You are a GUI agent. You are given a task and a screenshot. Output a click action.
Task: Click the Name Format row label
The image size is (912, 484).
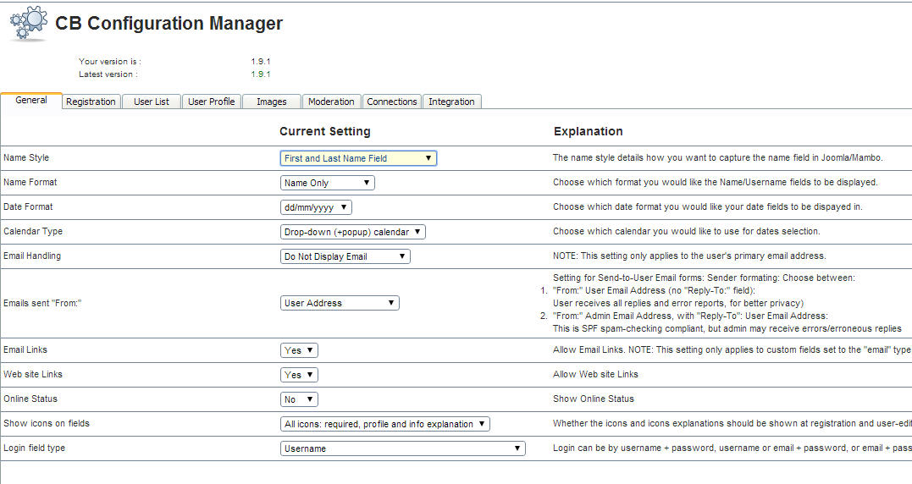coord(30,182)
